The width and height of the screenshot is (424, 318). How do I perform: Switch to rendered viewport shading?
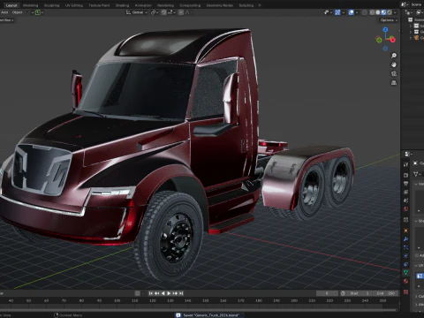coord(390,12)
